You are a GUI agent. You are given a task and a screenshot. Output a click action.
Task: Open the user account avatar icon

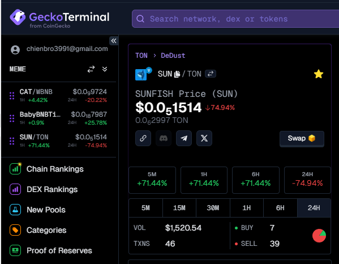(15, 50)
